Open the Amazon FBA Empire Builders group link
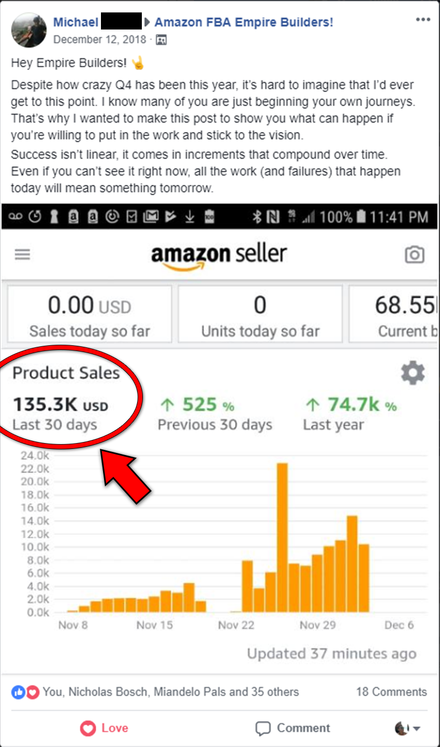 244,22
